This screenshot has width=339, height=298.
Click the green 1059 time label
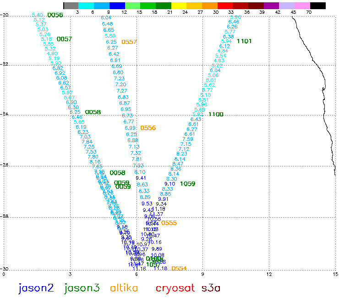point(188,184)
